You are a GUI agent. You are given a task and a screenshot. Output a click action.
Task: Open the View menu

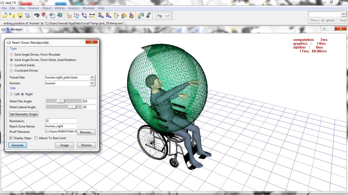click(x=22, y=8)
